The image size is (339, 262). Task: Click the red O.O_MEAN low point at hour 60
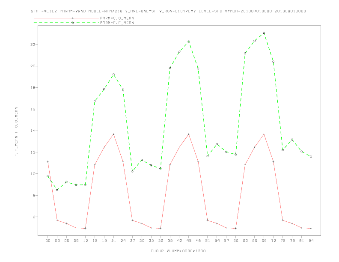[236, 228]
